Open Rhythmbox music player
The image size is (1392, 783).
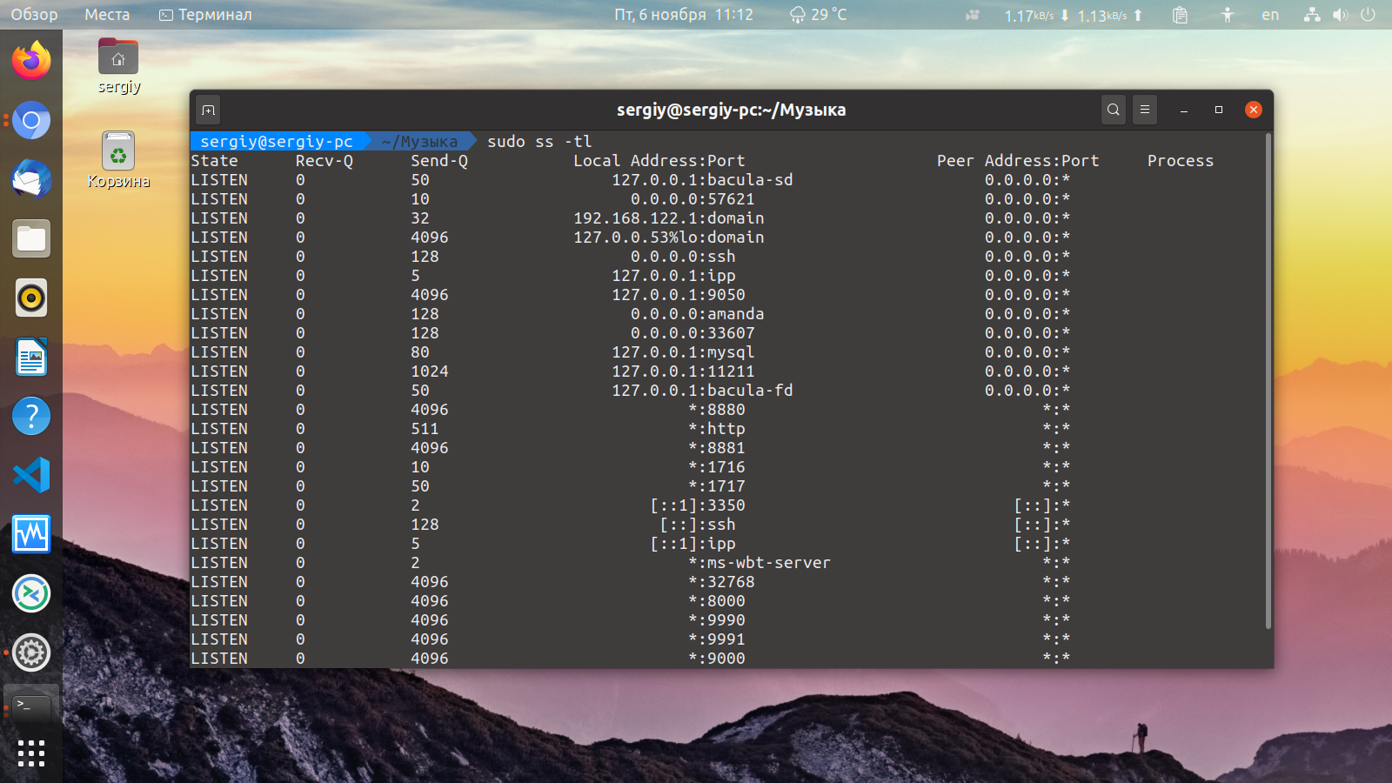(31, 298)
